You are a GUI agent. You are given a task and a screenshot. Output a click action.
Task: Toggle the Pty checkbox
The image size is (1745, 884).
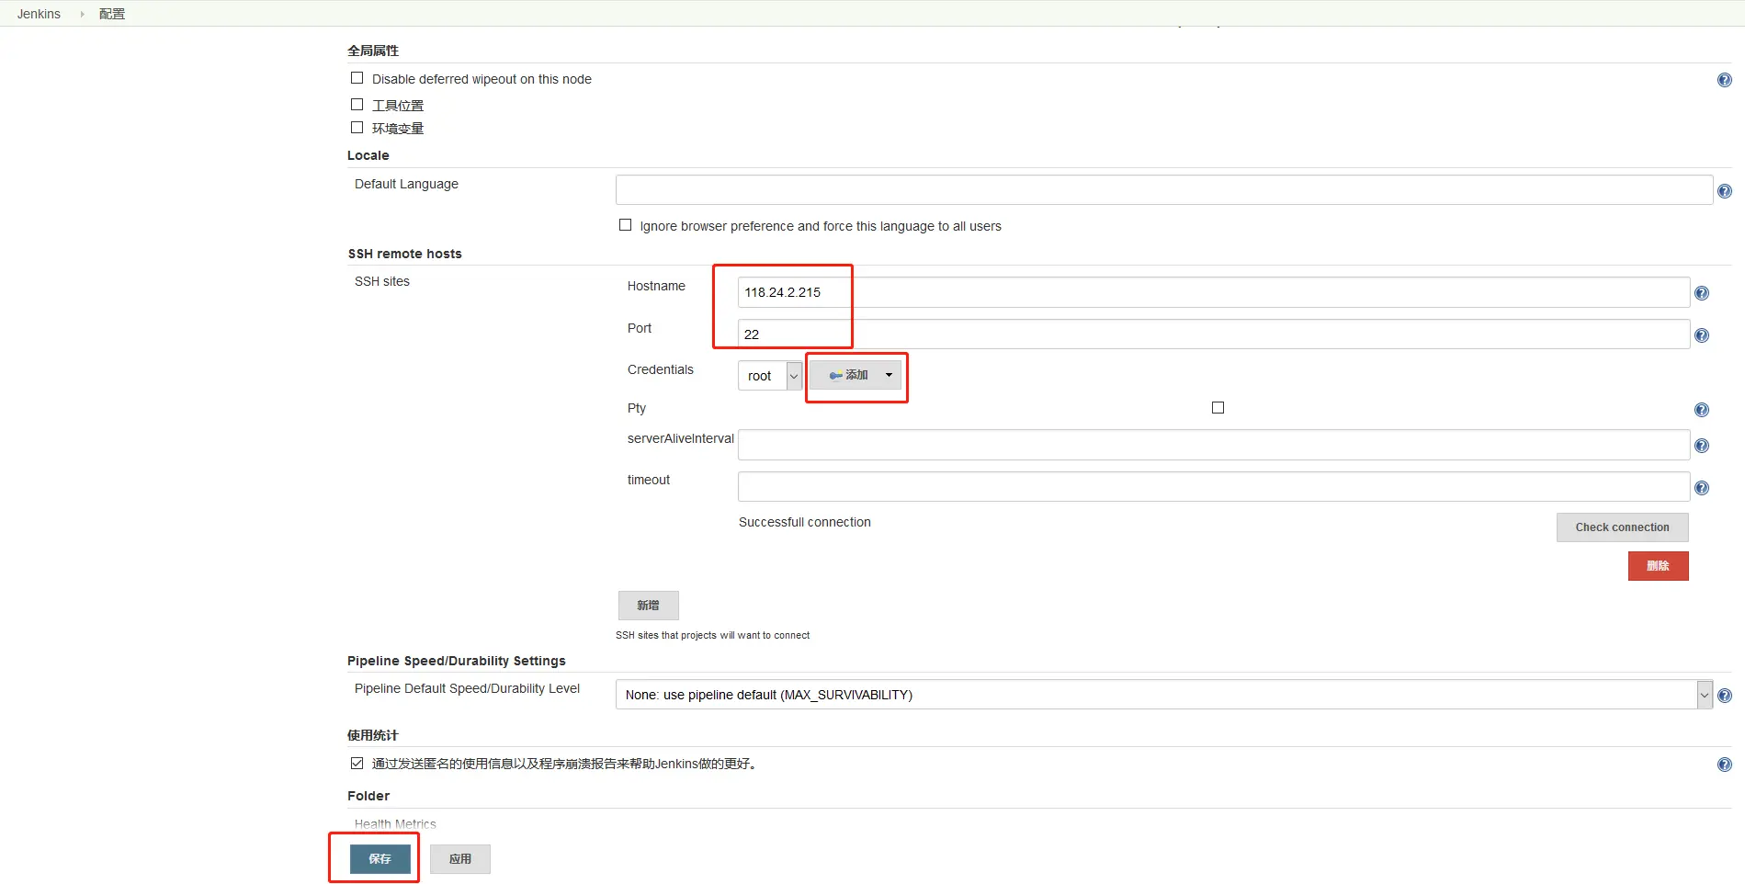1218,408
